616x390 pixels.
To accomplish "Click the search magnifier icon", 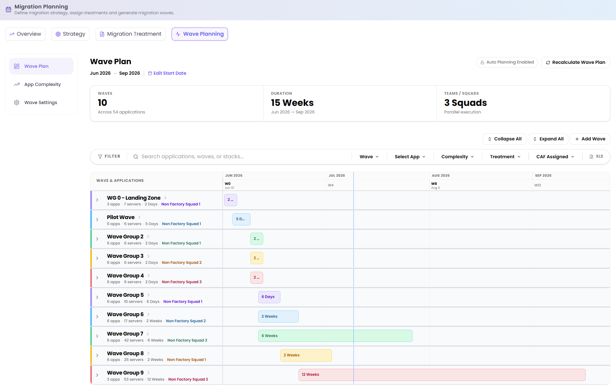I will tap(136, 156).
